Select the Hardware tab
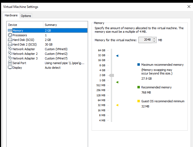Image resolution: width=193 pixels, height=147 pixels. click(11, 16)
